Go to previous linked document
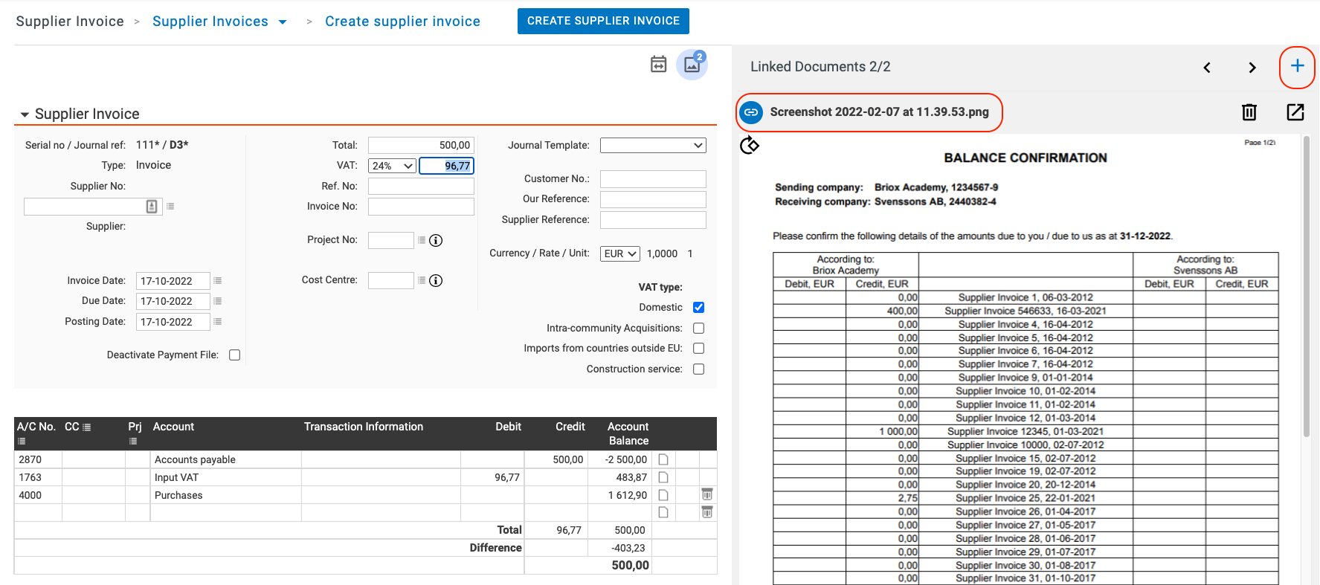The height and width of the screenshot is (585, 1320). 1207,68
